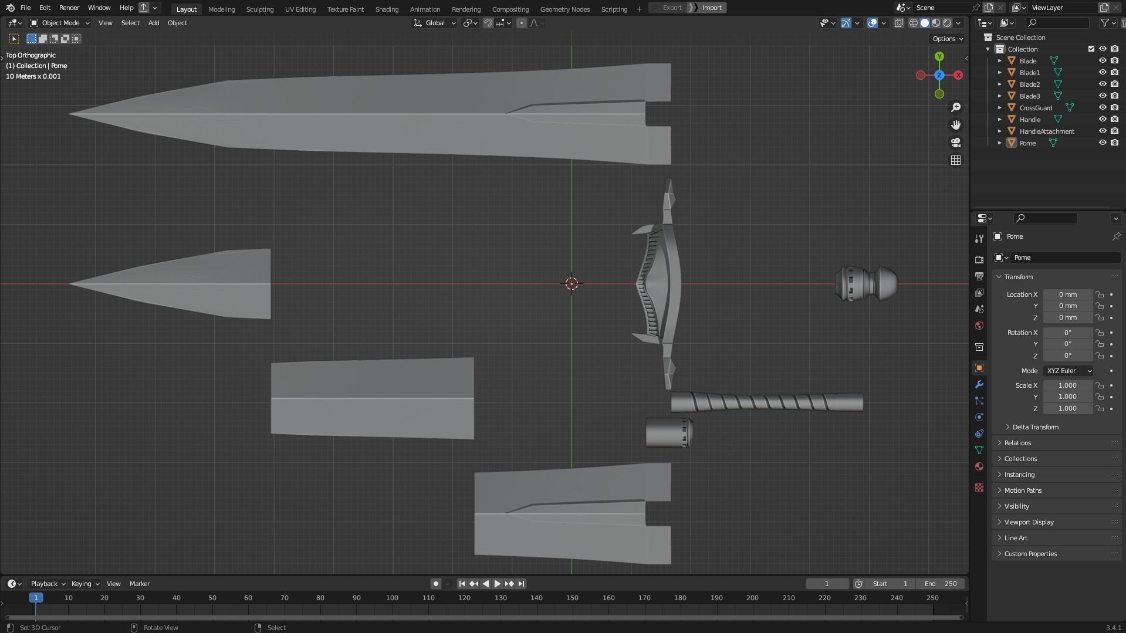Viewport: 1126px width, 633px height.
Task: Disable HandleAttachment in renders camera icon
Action: [x=1114, y=131]
